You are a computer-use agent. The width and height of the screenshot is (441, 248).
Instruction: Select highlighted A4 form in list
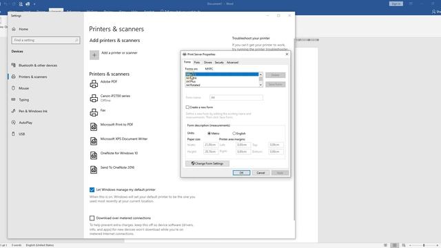pos(222,74)
